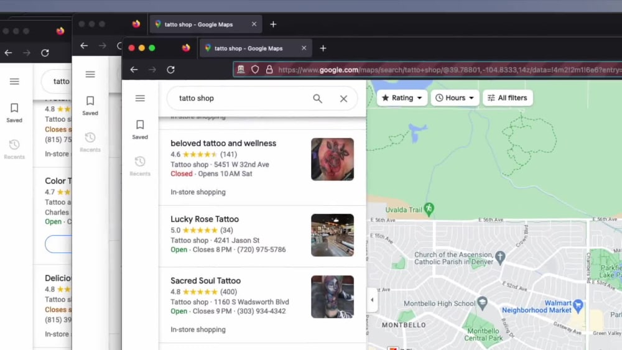The height and width of the screenshot is (350, 622).
Task: Click the padlock site security icon
Action: (269, 70)
